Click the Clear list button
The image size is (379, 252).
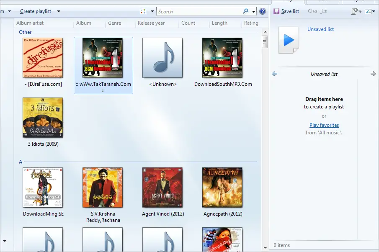tap(317, 11)
